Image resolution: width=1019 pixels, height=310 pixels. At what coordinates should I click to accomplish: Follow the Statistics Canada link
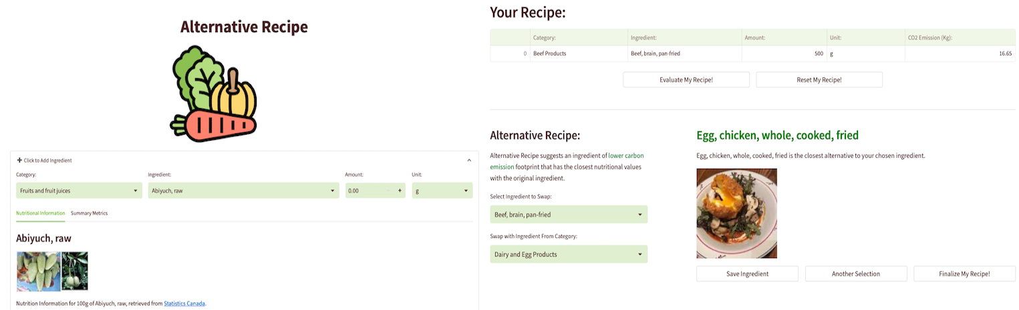[x=184, y=303]
